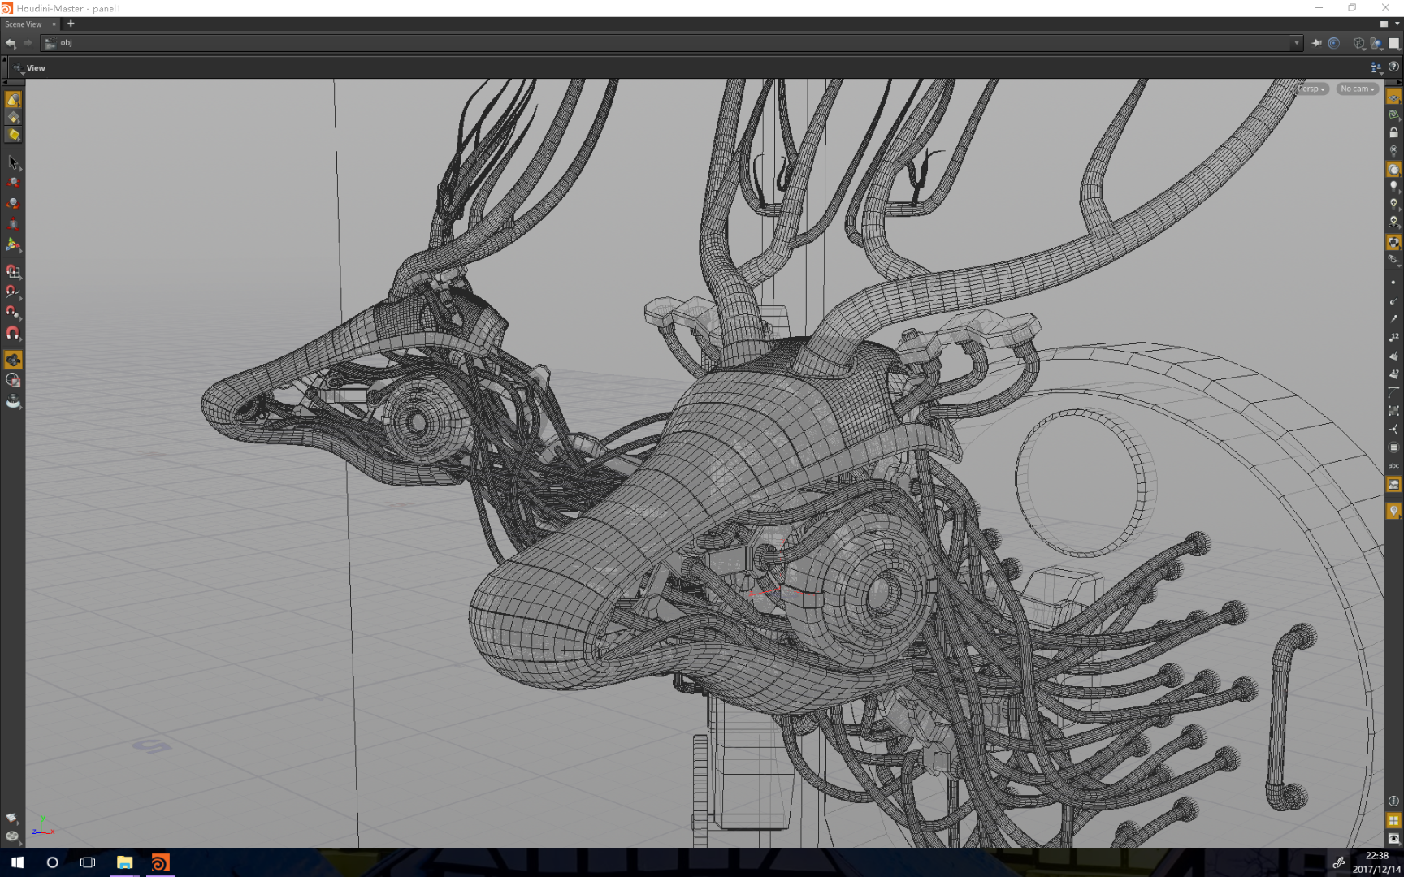Toggle the pin tab button
1404x877 pixels.
1316,43
